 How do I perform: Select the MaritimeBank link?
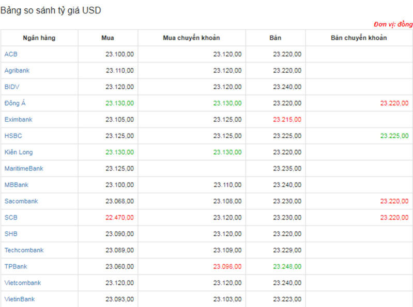pos(24,169)
